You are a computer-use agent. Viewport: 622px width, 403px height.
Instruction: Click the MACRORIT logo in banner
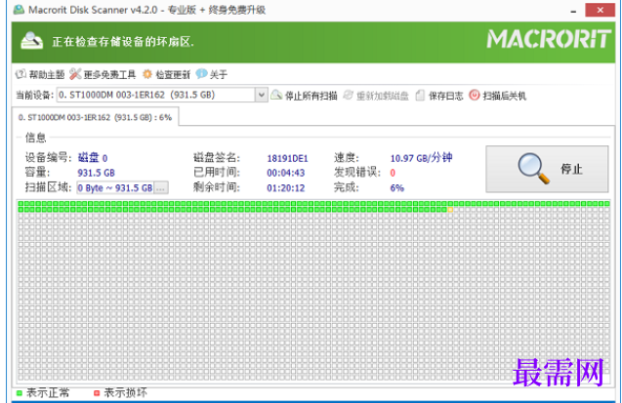549,39
